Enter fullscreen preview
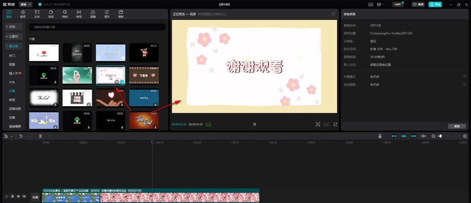This screenshot has width=471, height=203. (x=335, y=124)
